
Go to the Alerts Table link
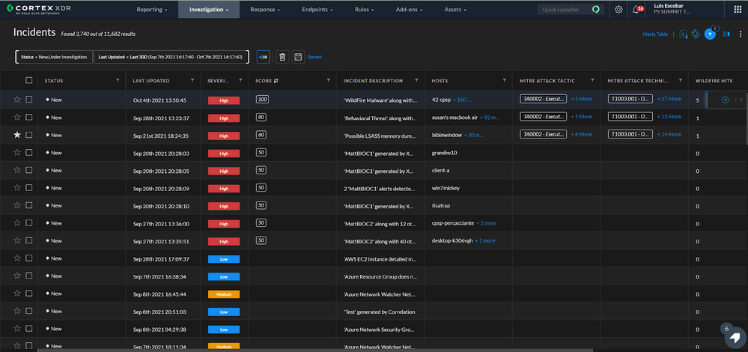coord(655,34)
